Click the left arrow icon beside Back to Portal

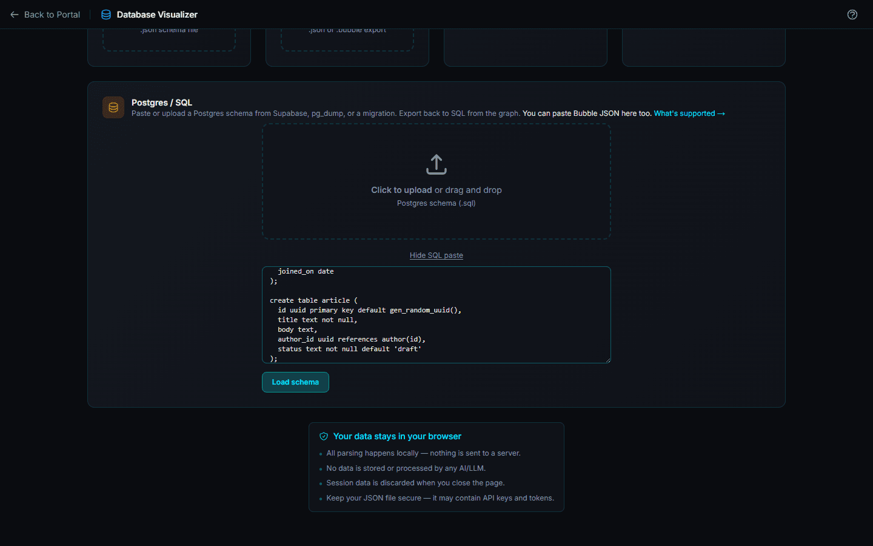[x=15, y=15]
